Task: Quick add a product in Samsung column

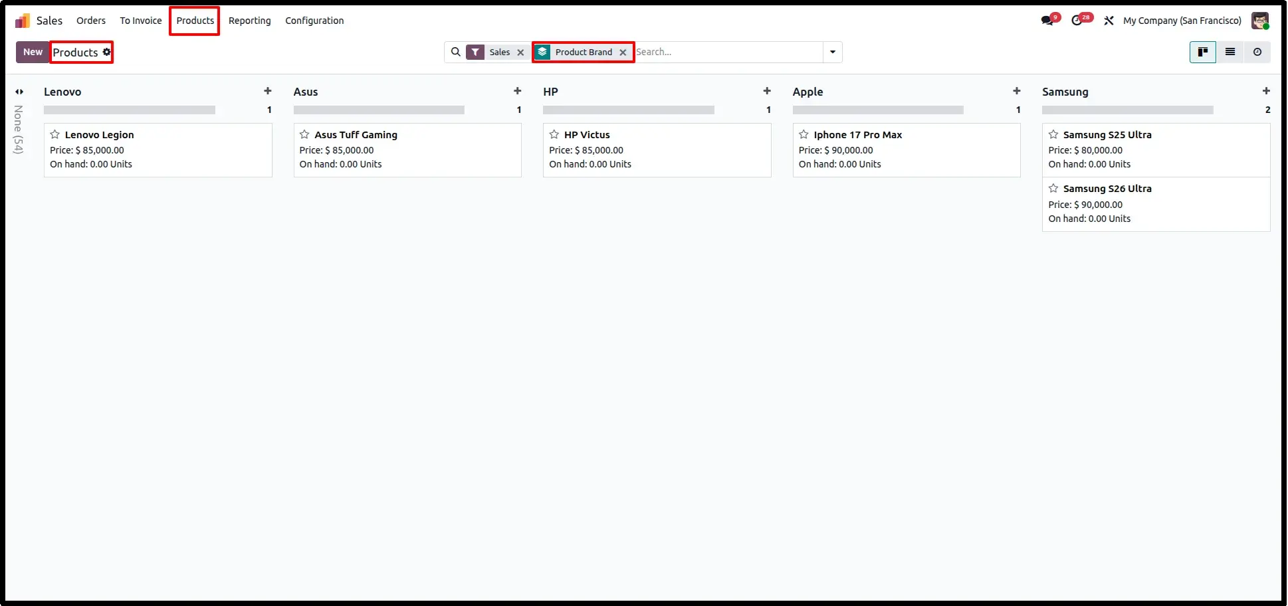Action: point(1266,91)
